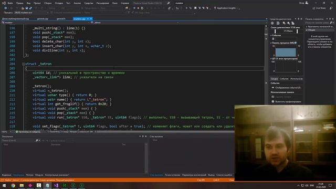Image resolution: width=336 pixels, height=189 pixels.
Task: Pin the diagnostics tools panel
Action: coord(298,19)
